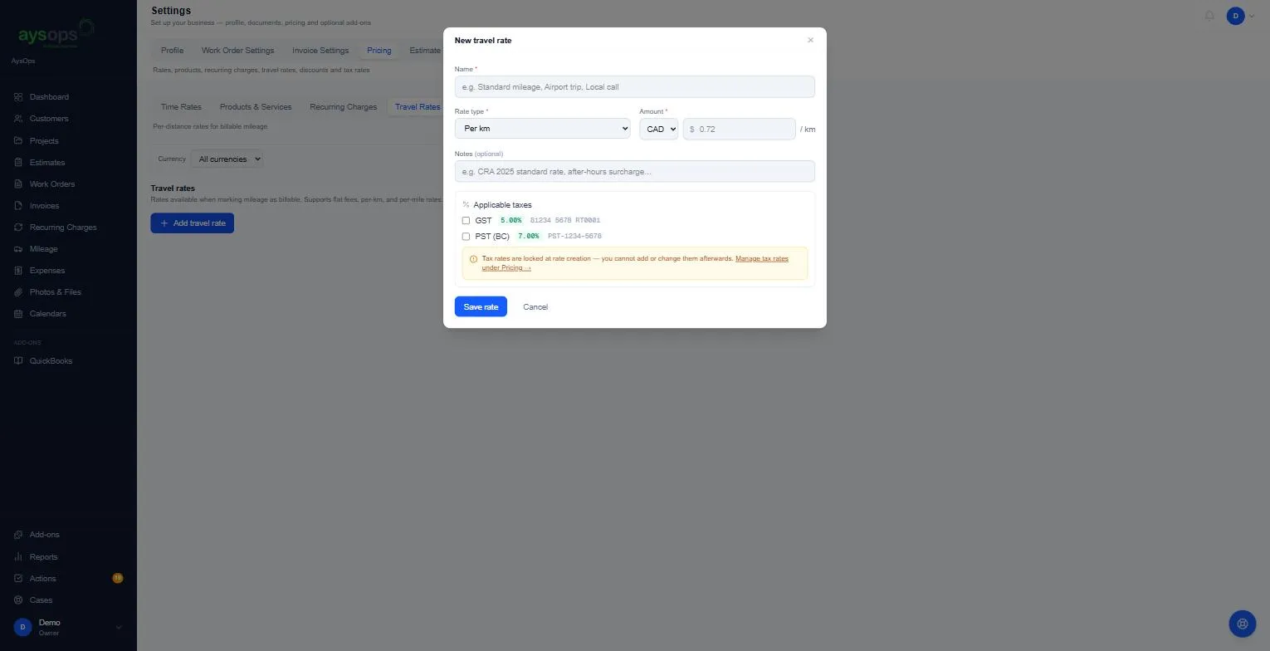The height and width of the screenshot is (651, 1270).
Task: Open Work Orders icon
Action: [18, 184]
